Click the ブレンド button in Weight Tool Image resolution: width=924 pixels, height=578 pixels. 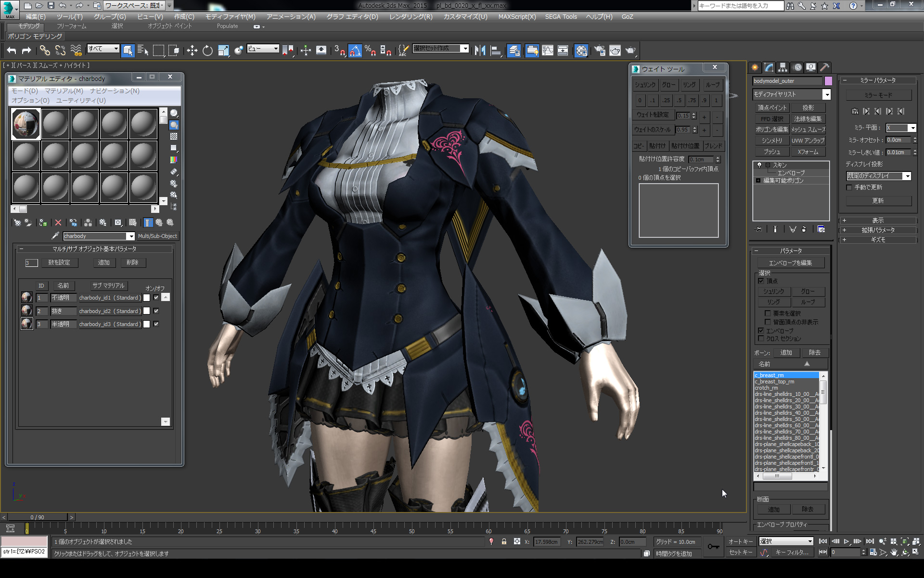tap(713, 146)
